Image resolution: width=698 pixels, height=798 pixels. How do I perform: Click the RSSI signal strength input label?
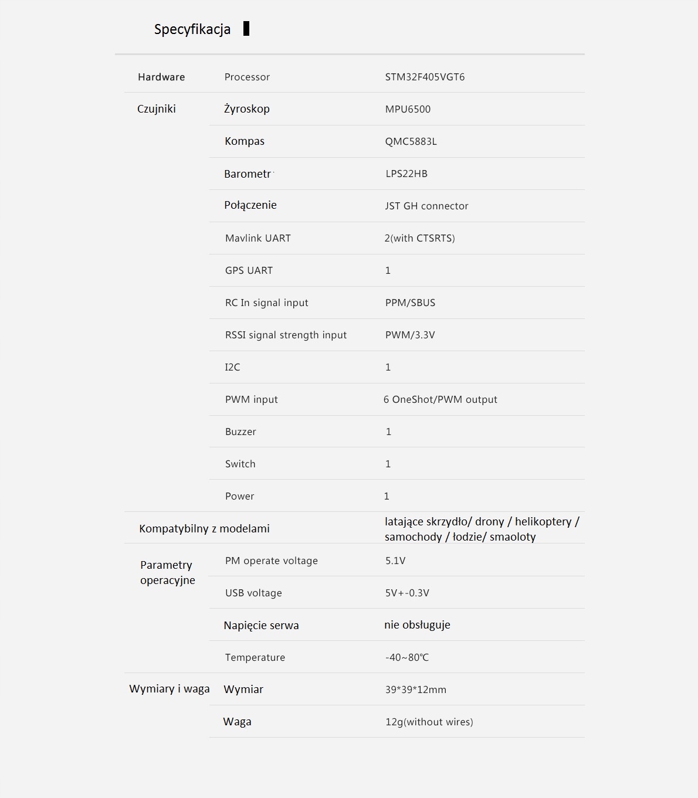286,335
